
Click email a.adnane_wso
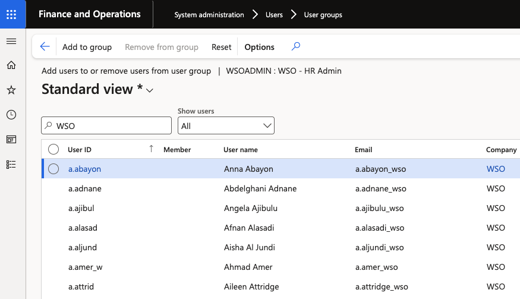pyautogui.click(x=381, y=189)
